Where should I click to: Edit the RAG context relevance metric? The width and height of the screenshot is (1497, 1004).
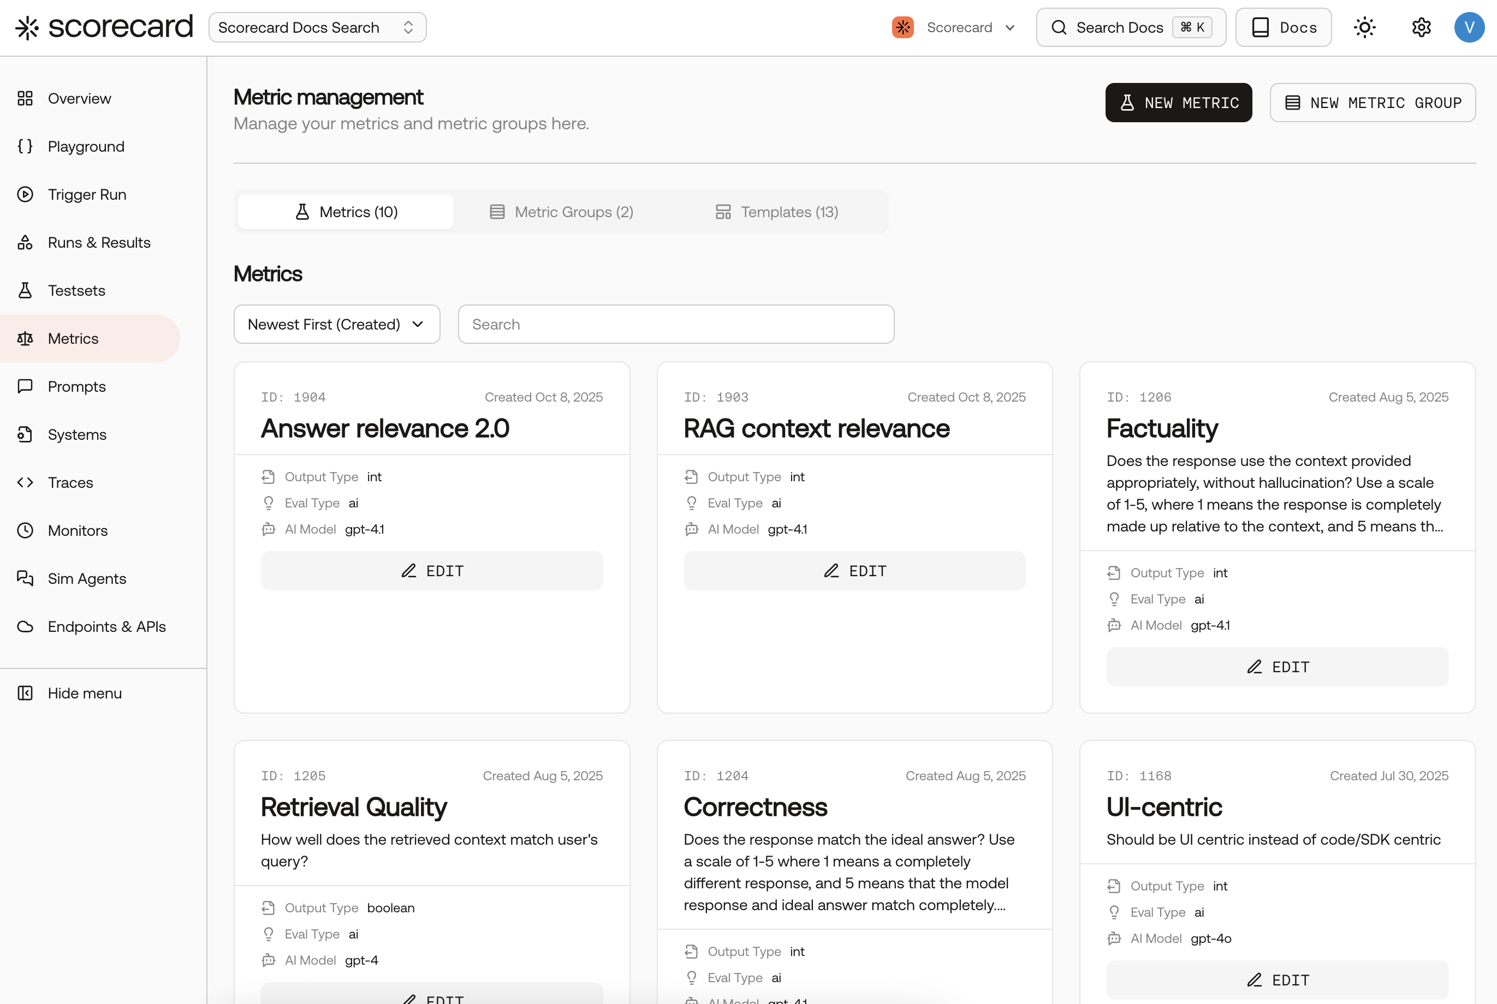click(x=854, y=571)
